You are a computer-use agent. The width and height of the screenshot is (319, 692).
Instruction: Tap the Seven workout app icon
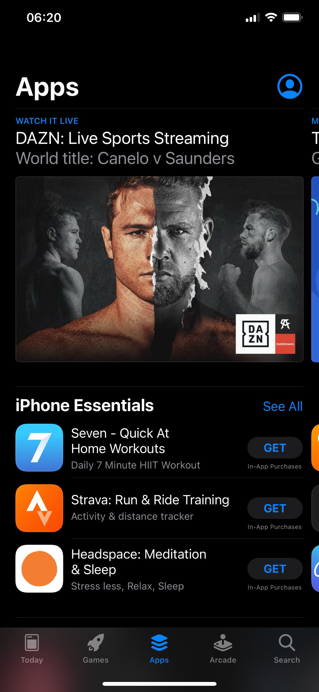pyautogui.click(x=39, y=448)
